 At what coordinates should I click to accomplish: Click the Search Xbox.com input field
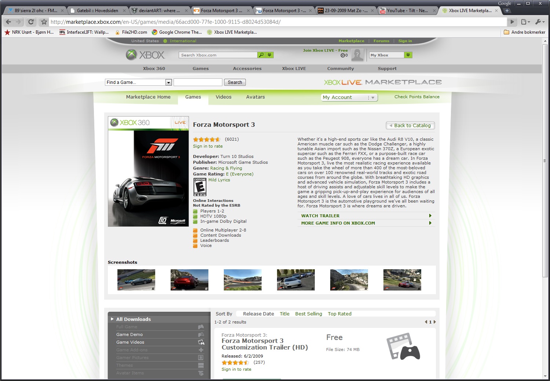point(218,55)
